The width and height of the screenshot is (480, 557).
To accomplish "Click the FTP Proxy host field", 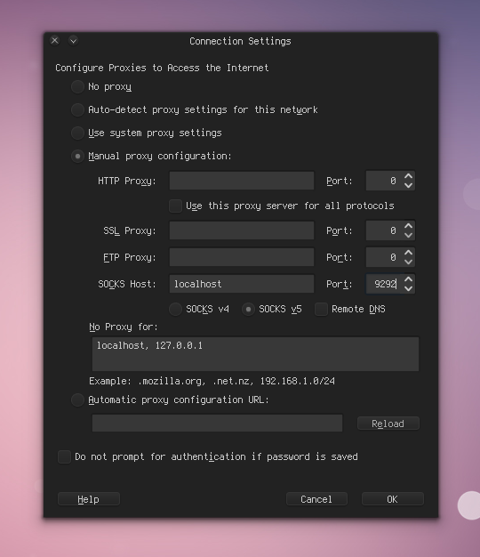I will pos(242,257).
